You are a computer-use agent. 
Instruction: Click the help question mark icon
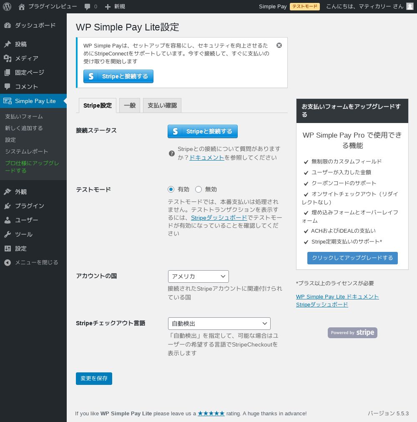172,153
